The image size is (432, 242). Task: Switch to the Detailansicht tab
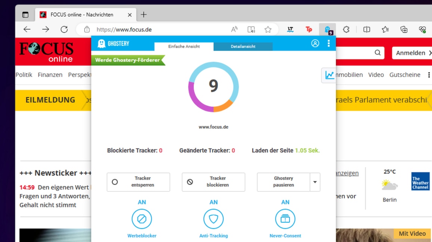pos(243,47)
